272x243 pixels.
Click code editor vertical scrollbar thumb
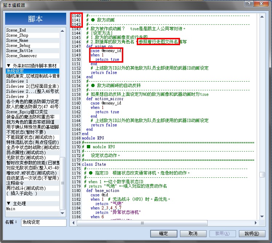pyautogui.click(x=262, y=175)
